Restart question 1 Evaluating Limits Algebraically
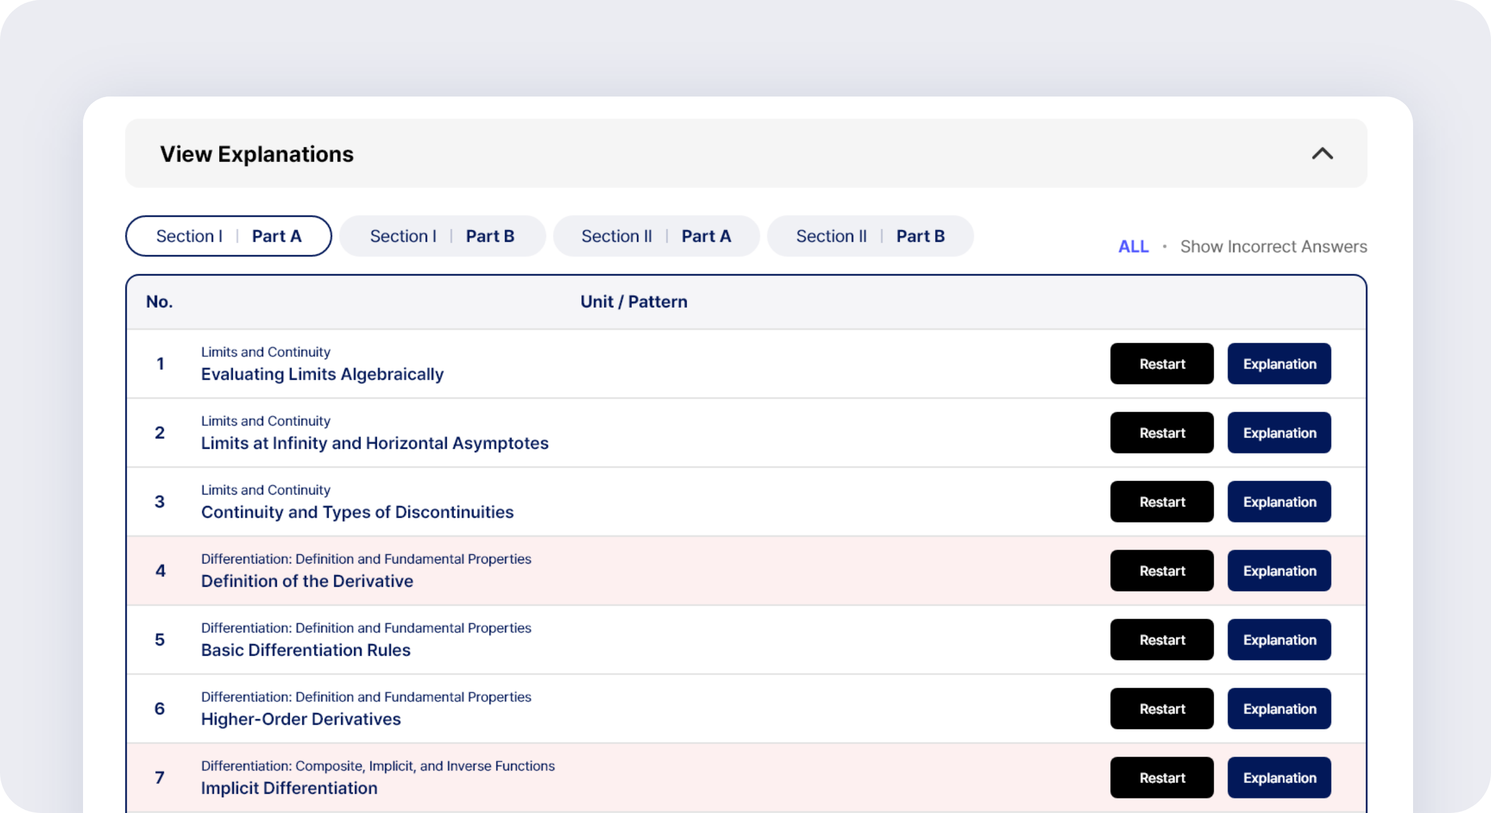1491x813 pixels. (1161, 364)
